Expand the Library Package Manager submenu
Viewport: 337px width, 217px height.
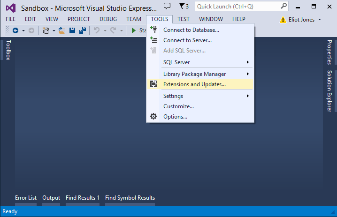coord(248,74)
